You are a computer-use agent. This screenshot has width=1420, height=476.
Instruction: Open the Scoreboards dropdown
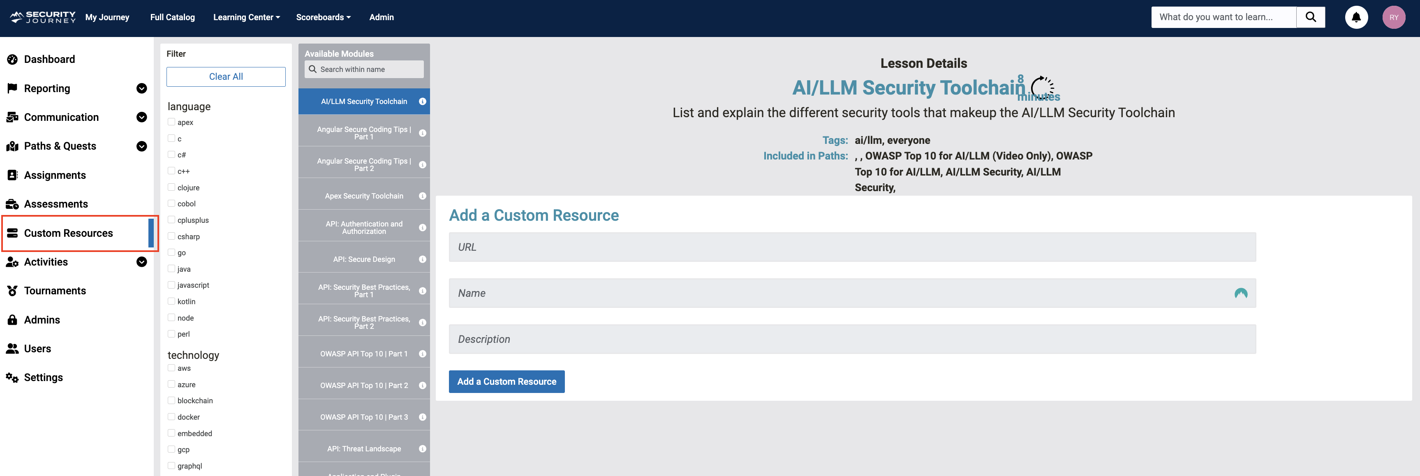pyautogui.click(x=323, y=17)
